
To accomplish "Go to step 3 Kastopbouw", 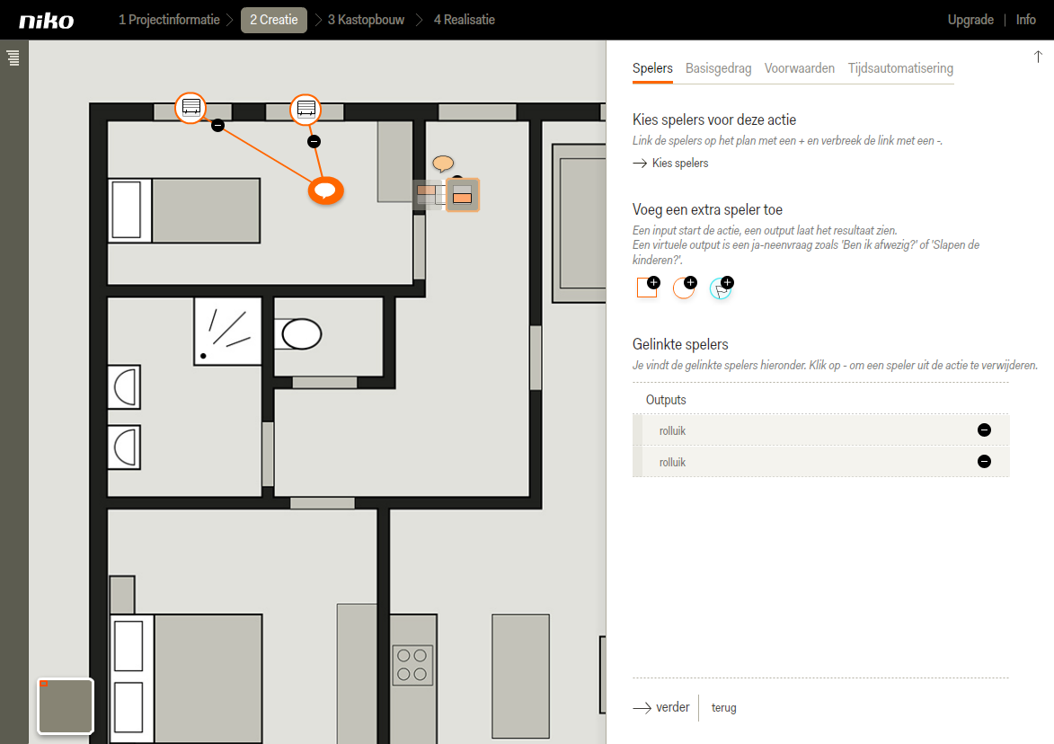I will [367, 20].
